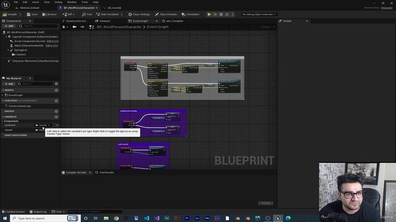
Task: Select Character Movement component
Action: [35, 60]
